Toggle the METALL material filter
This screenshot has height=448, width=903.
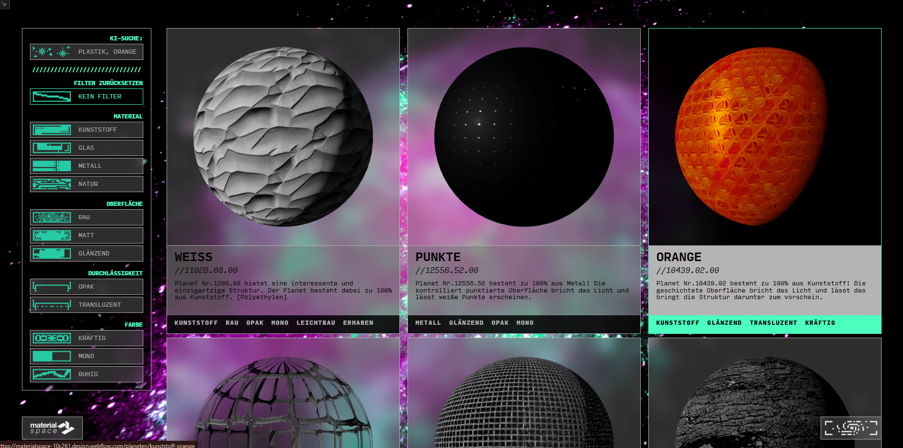click(87, 166)
